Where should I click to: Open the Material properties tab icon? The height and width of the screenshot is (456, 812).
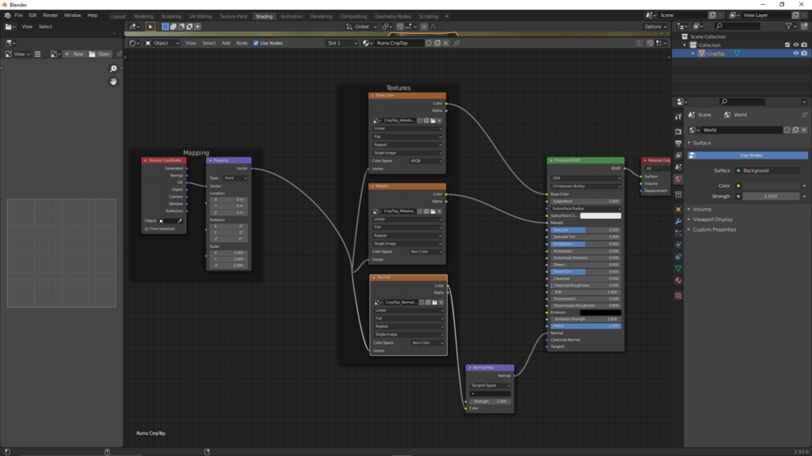(x=679, y=281)
